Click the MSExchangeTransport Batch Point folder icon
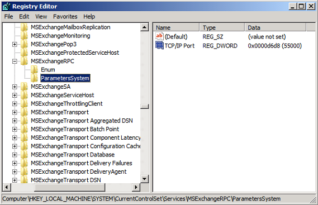 (24, 129)
